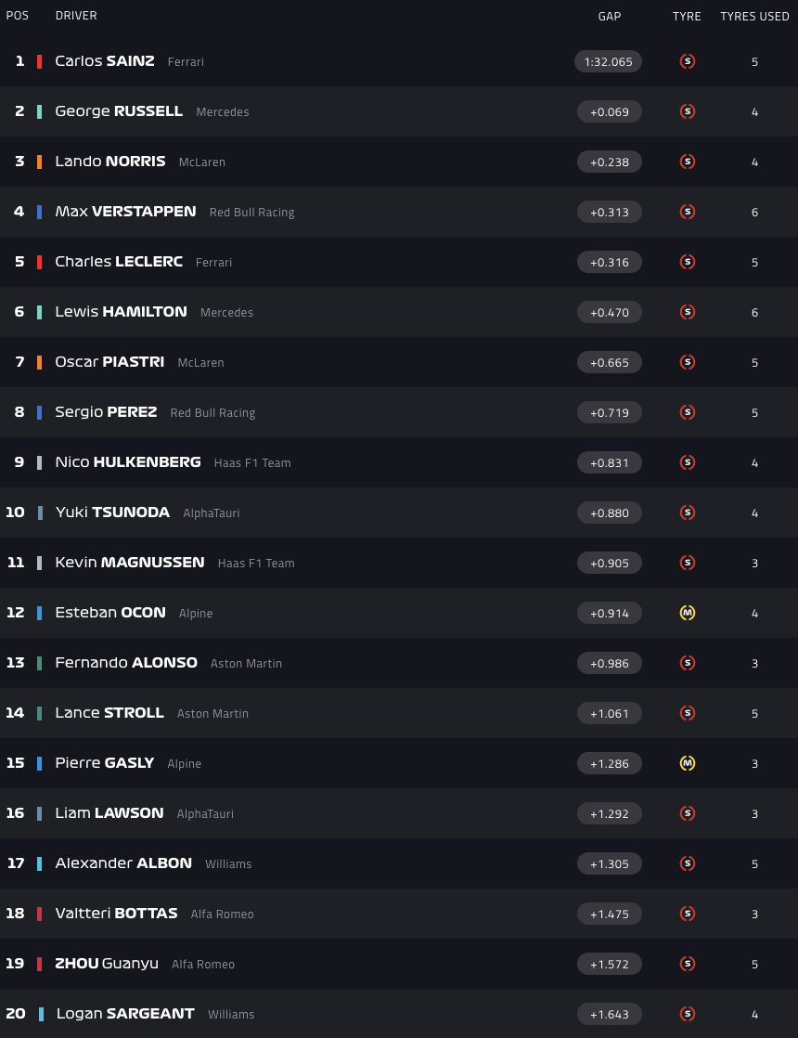The image size is (798, 1038).
Task: Open Lando Norris driver name
Action: tap(110, 162)
